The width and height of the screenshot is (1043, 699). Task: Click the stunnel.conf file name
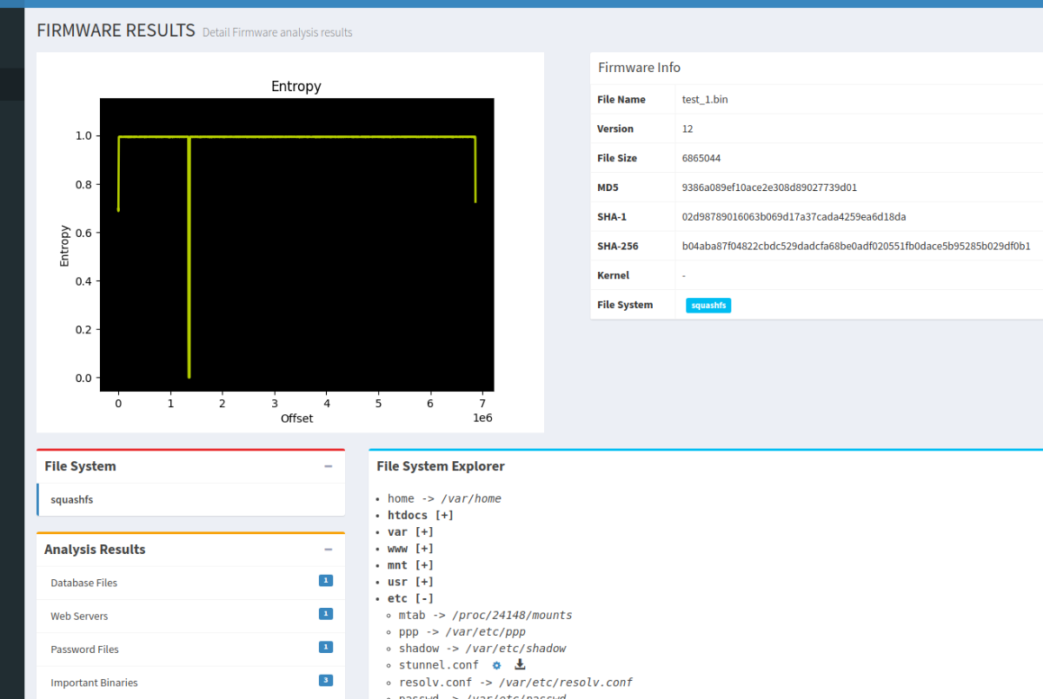pos(439,665)
